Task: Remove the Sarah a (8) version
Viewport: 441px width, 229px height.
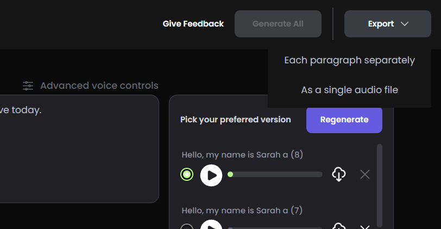Action: (365, 174)
